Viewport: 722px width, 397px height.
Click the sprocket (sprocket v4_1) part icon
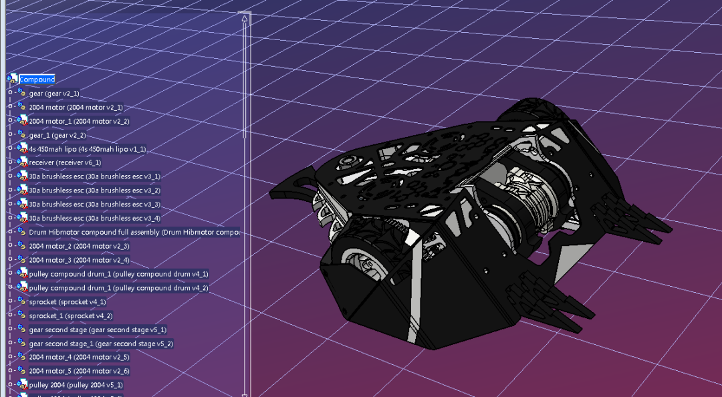[x=21, y=301]
